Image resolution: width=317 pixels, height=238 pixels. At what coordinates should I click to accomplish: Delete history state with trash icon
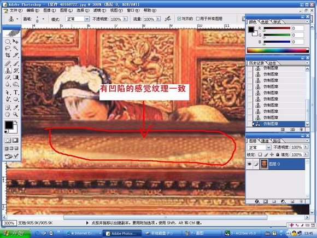tap(301, 130)
